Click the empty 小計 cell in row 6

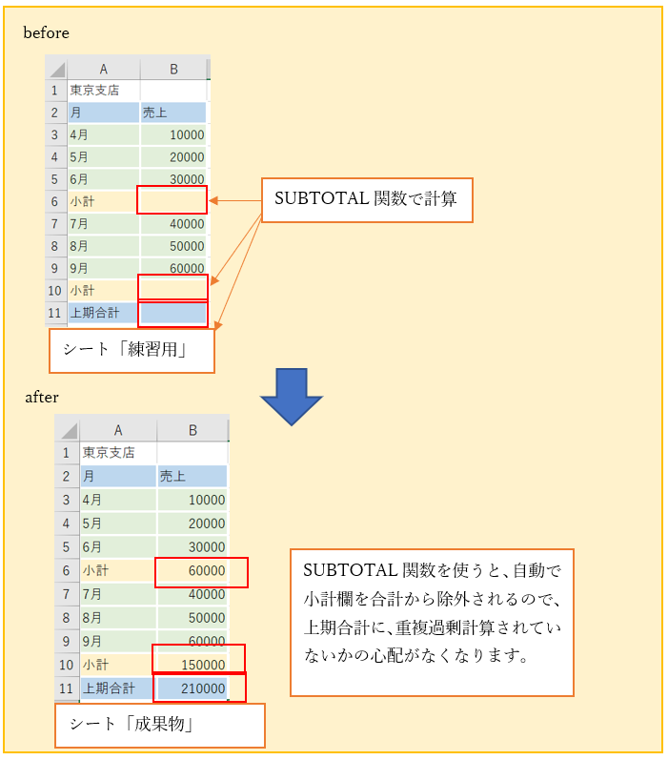(172, 200)
